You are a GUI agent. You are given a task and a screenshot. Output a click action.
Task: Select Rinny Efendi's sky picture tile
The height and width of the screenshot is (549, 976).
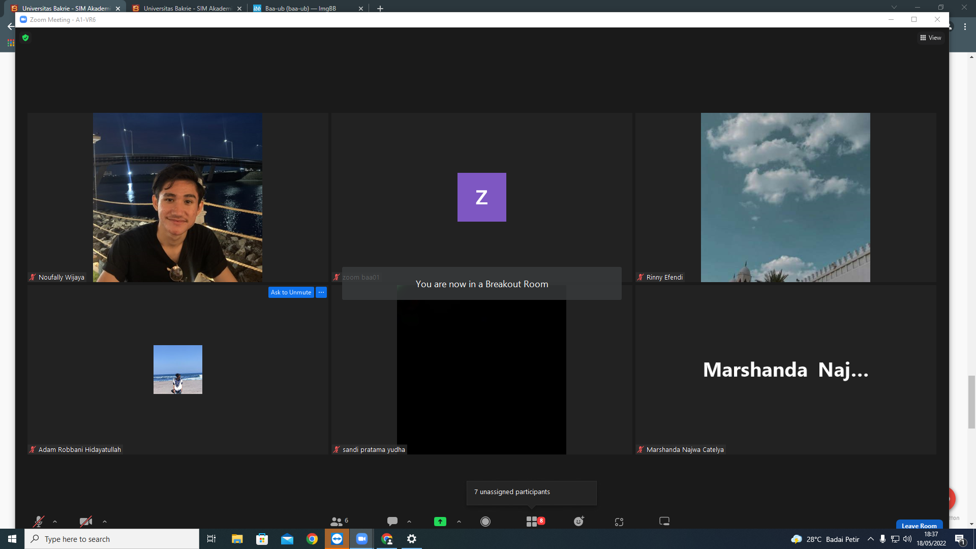coord(785,197)
